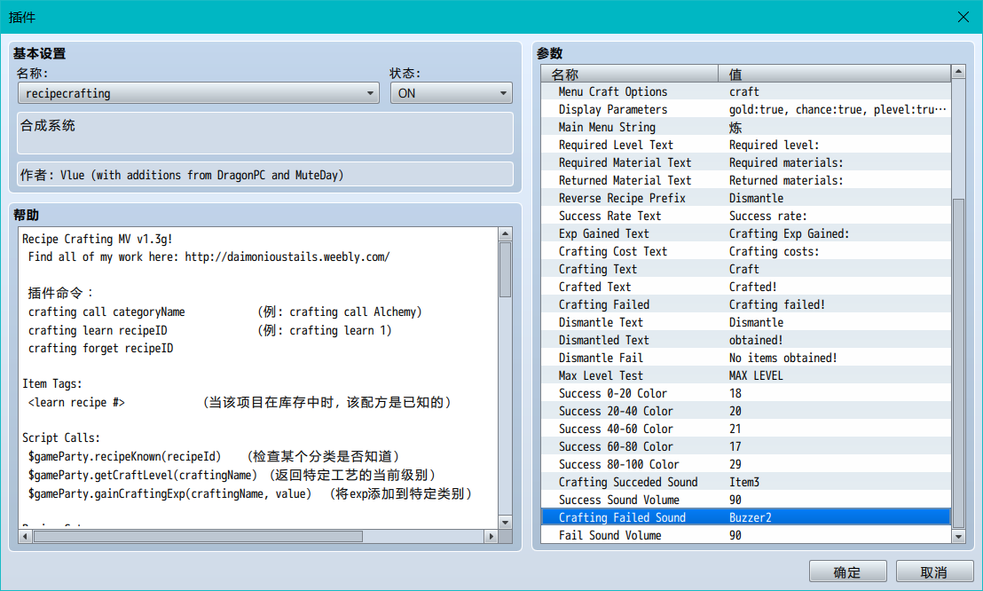Select the Crafting Succeded Sound parameter
This screenshot has width=983, height=591.
pyautogui.click(x=746, y=482)
